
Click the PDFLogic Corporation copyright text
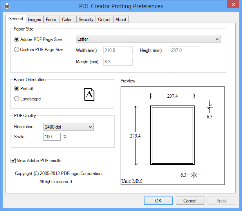tap(59, 173)
